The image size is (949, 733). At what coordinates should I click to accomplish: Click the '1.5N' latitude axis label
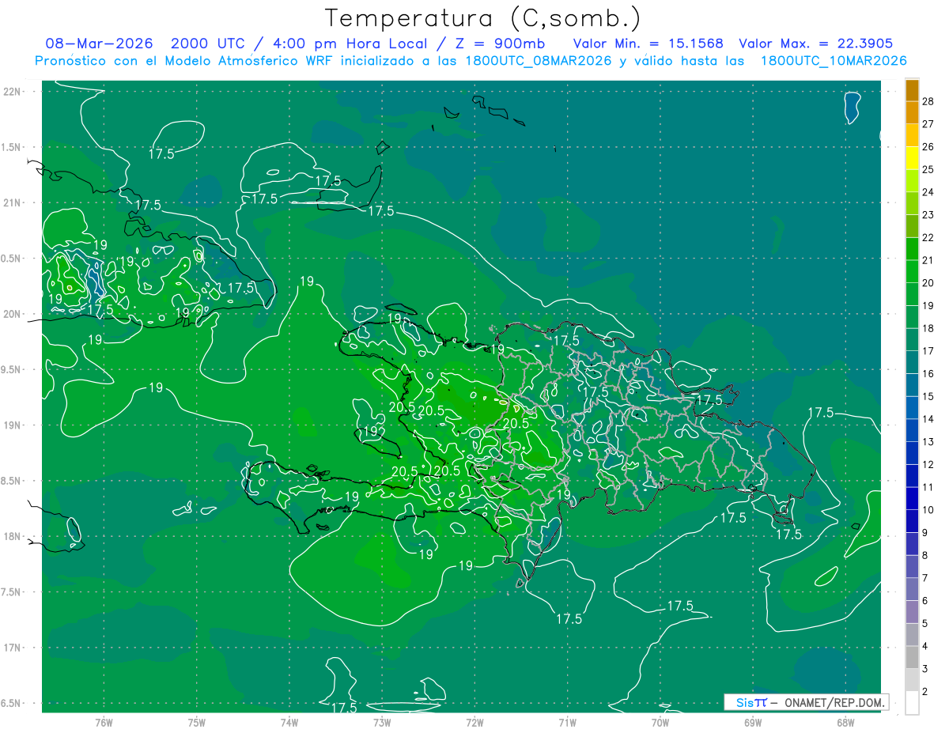(12, 147)
